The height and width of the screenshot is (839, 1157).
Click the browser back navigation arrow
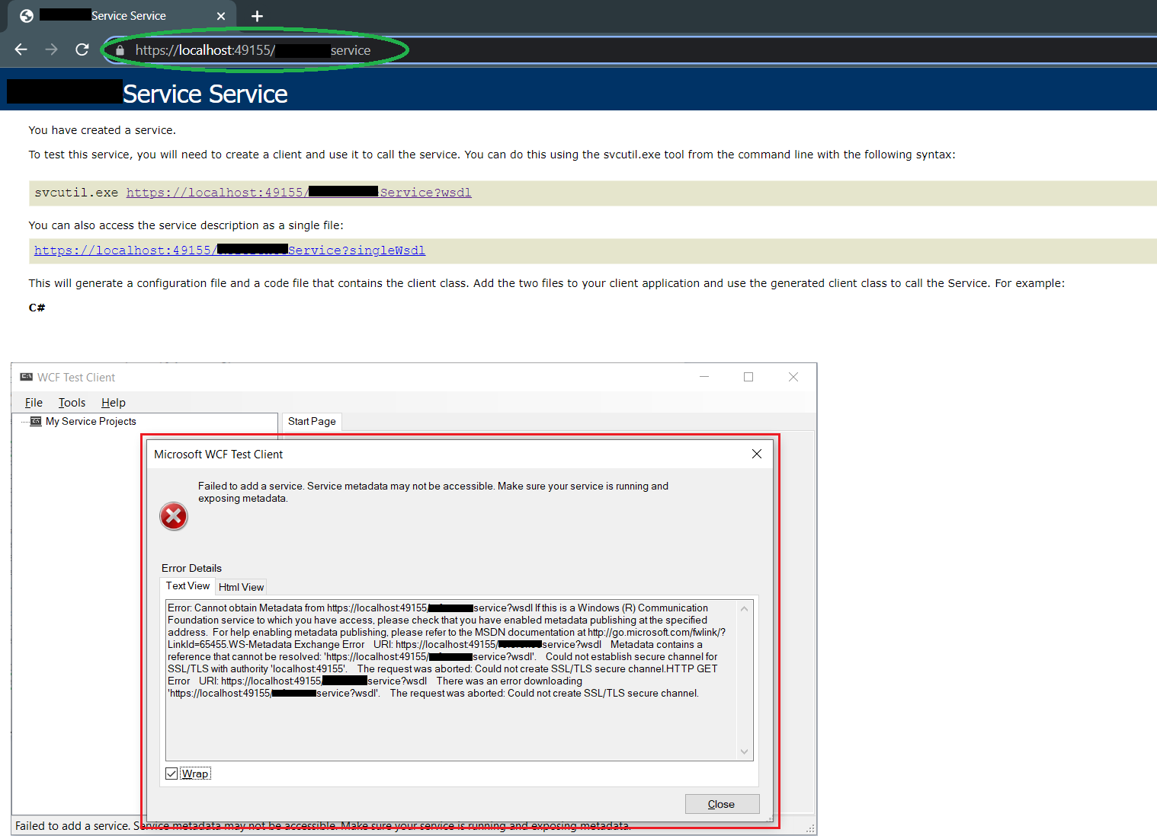point(21,49)
